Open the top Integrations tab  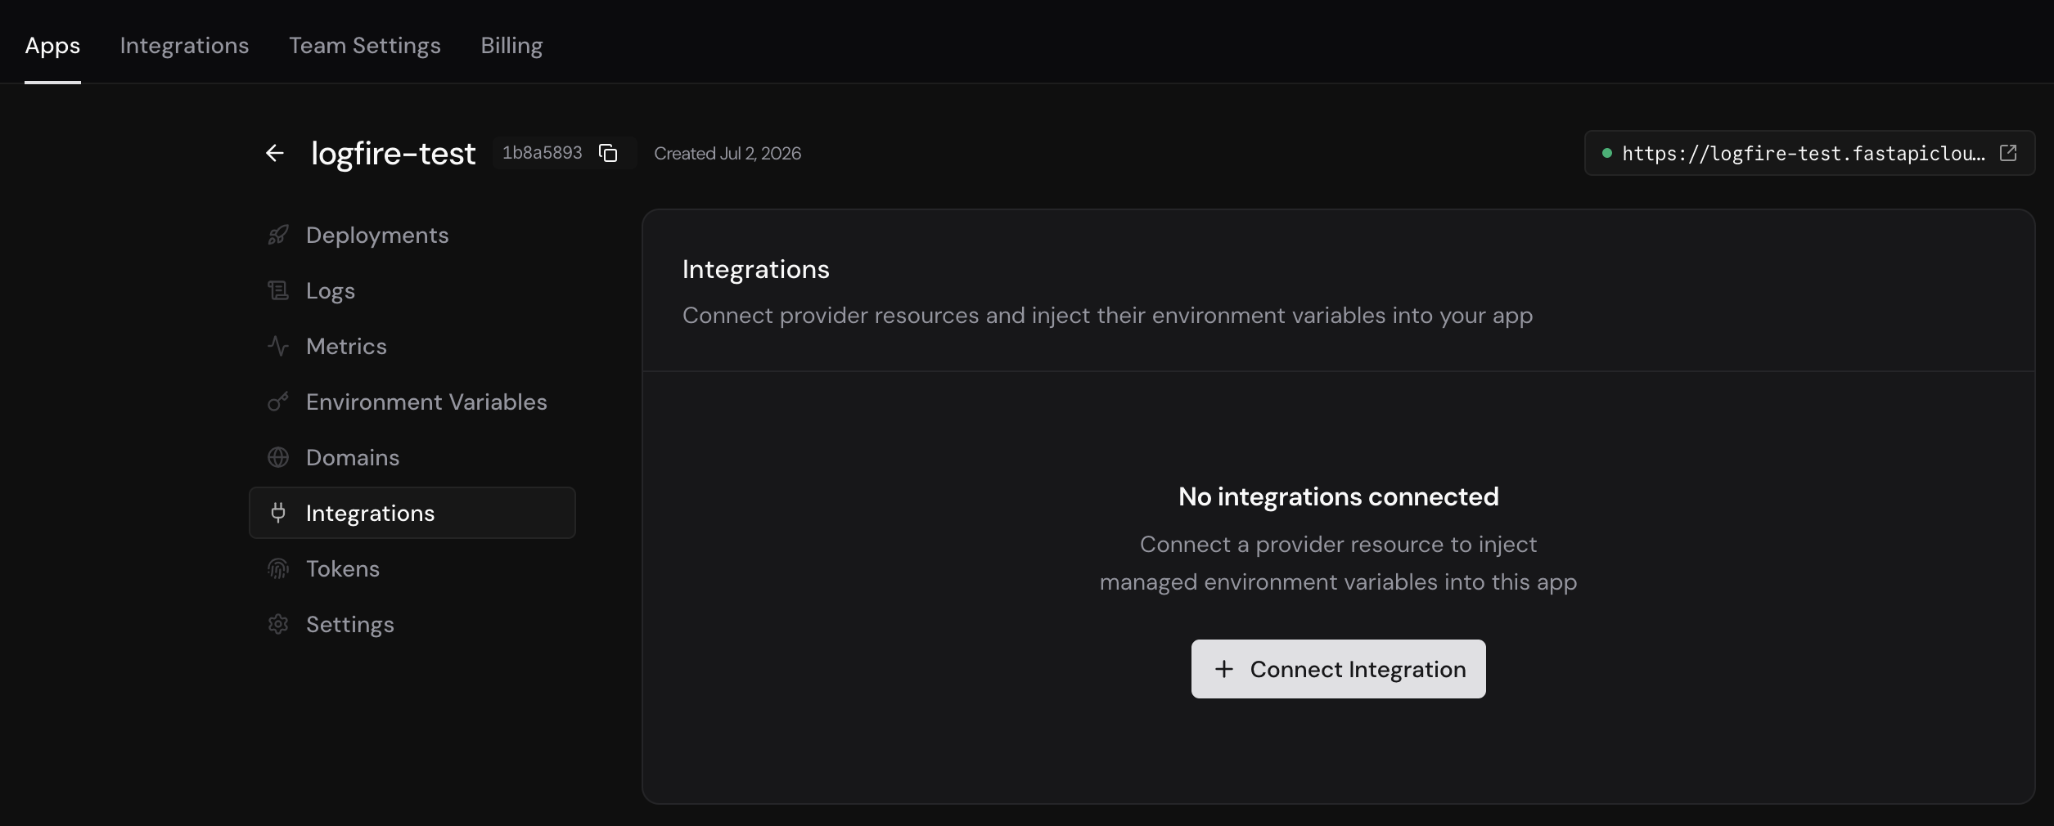(x=184, y=46)
